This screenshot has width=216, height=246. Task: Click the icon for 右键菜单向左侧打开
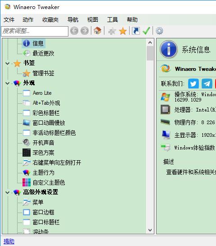click(x=27, y=162)
